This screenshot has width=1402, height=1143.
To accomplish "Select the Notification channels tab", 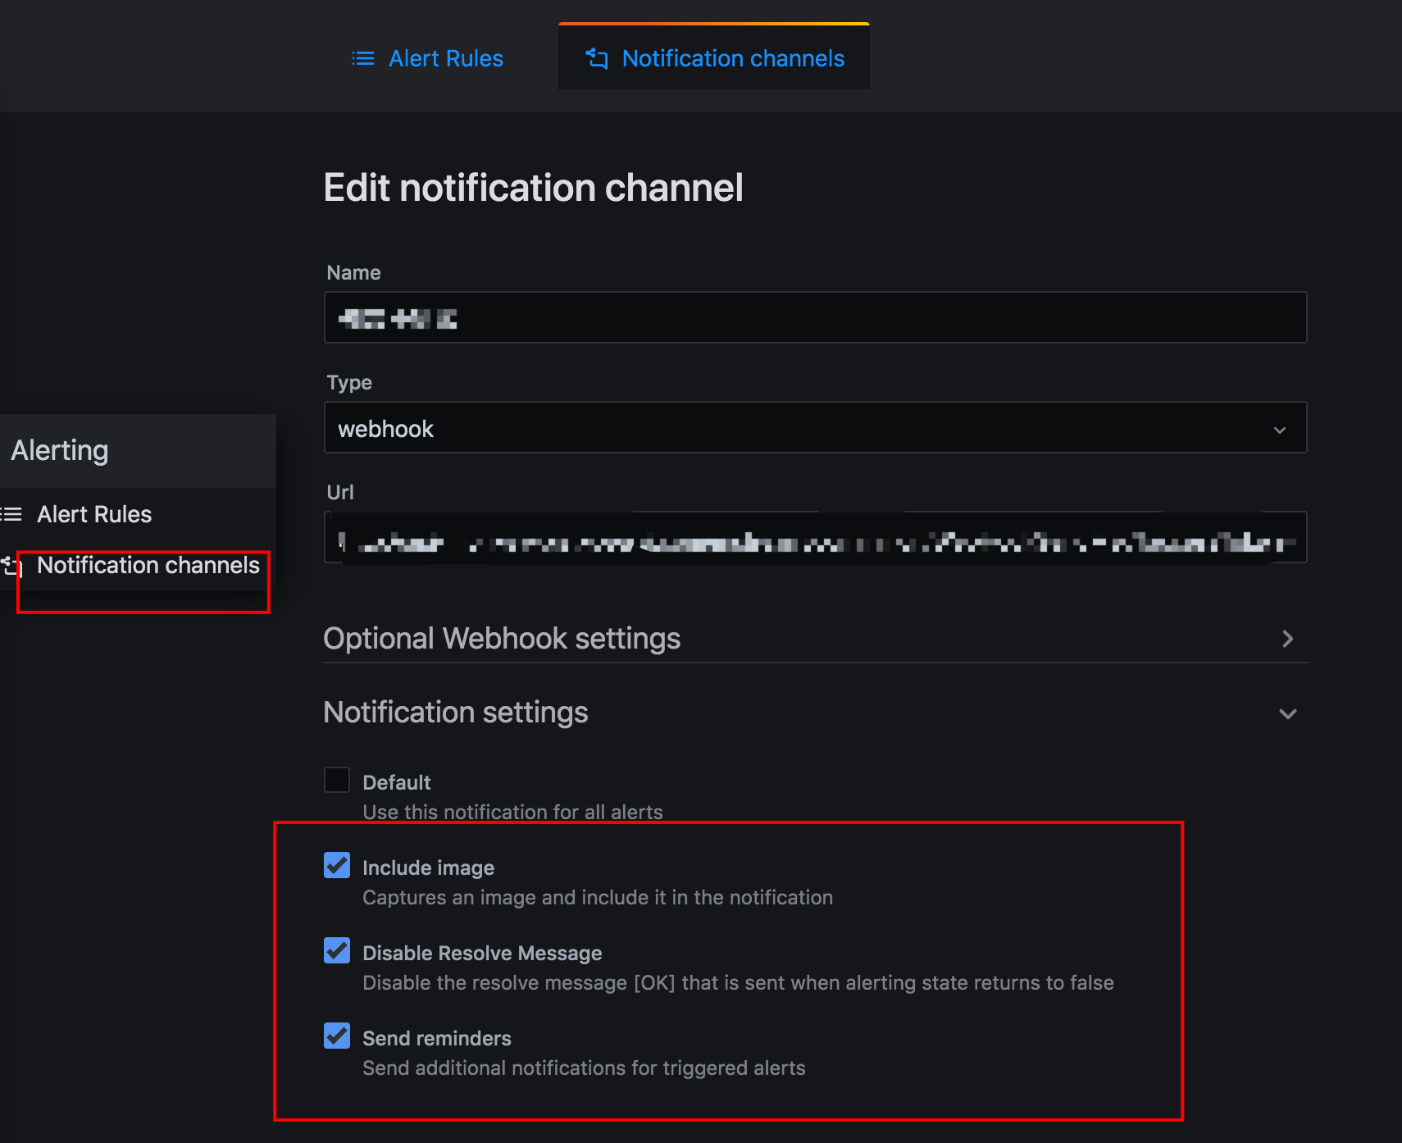I will tap(733, 58).
